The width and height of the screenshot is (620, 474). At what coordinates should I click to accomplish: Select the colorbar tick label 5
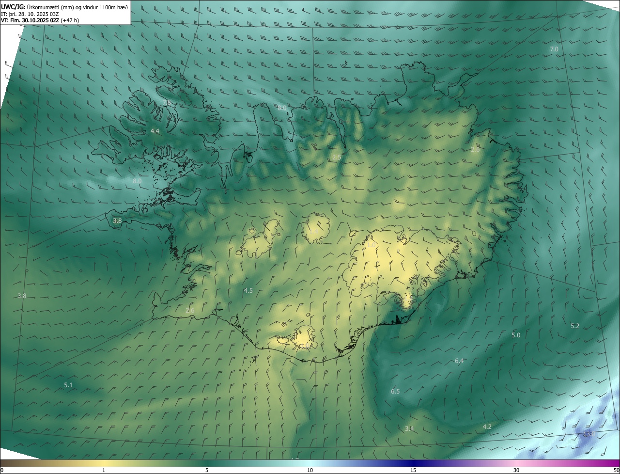click(x=207, y=470)
